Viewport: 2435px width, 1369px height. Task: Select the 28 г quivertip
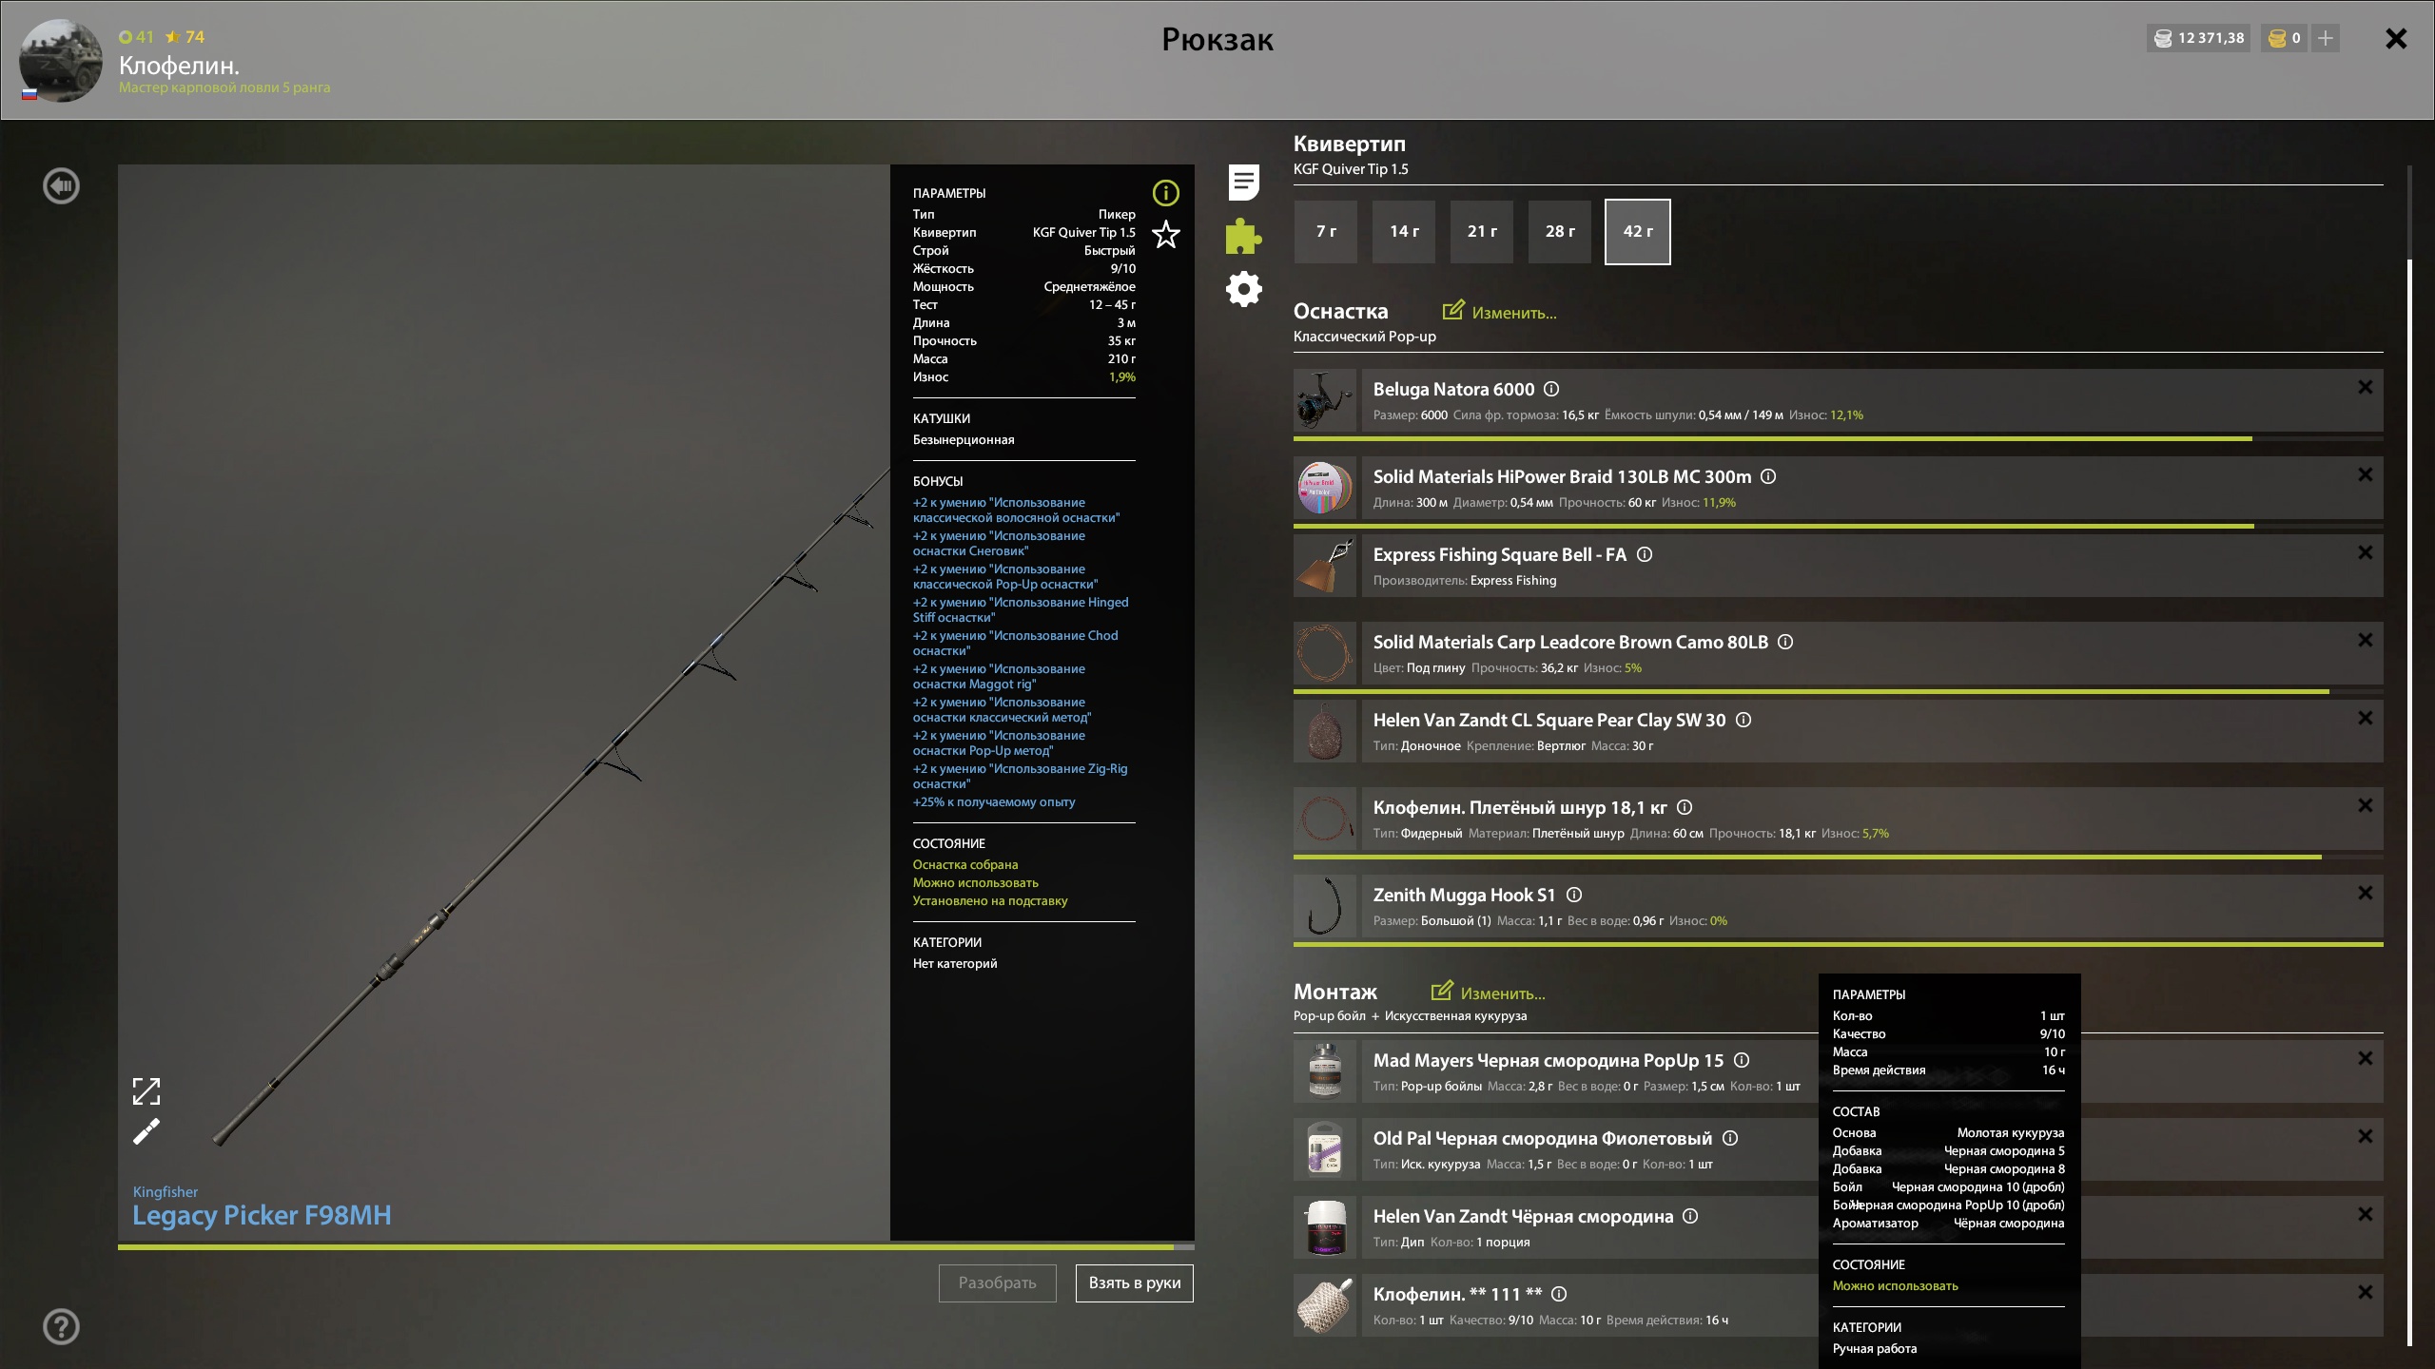(1560, 232)
